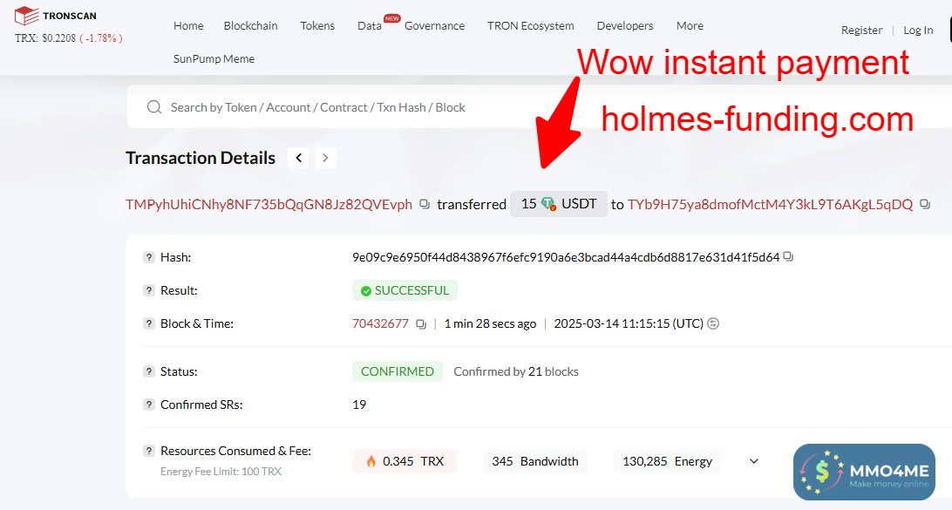
Task: Copy the sender address TMPyhUhi
Action: [x=425, y=204]
